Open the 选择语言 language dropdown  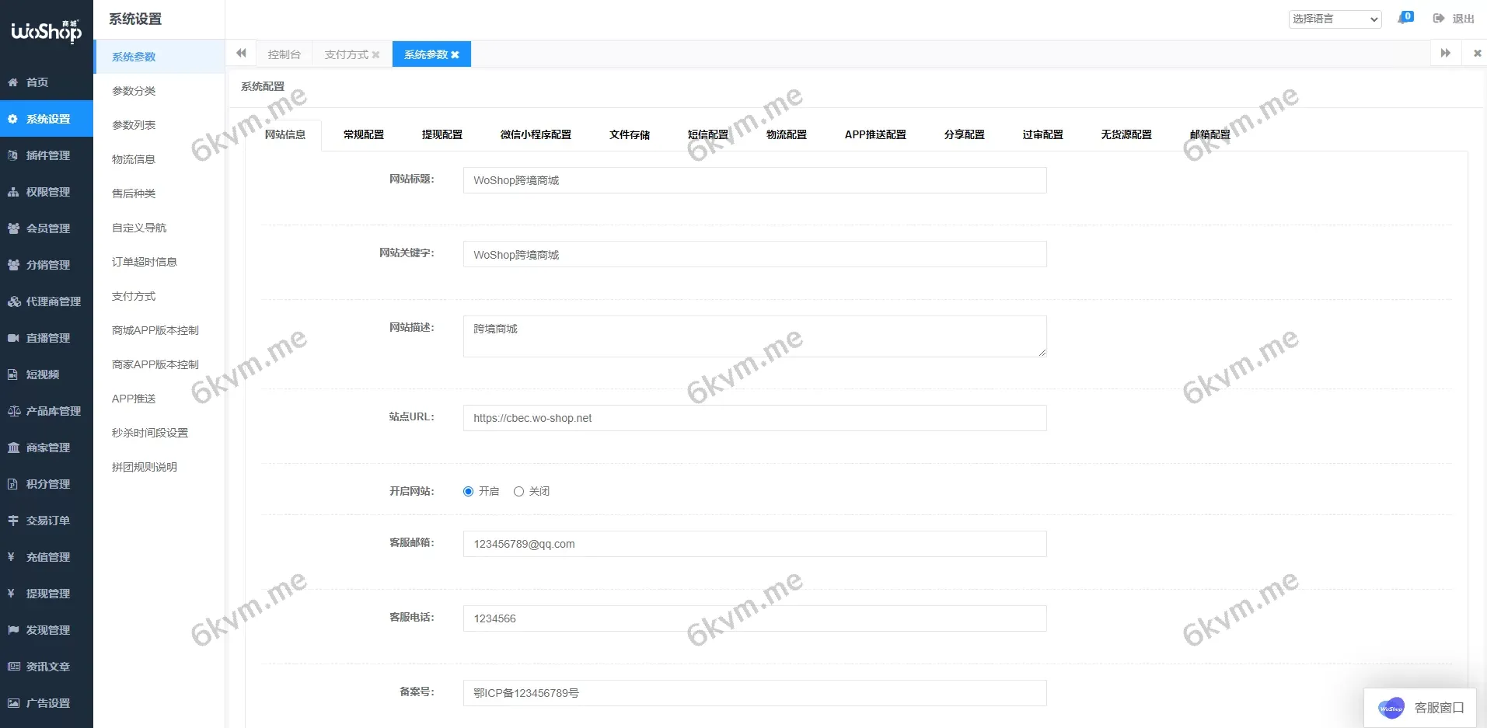point(1334,19)
